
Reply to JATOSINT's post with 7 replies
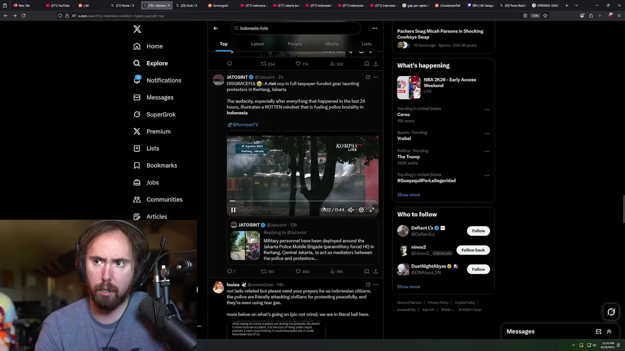[231, 272]
